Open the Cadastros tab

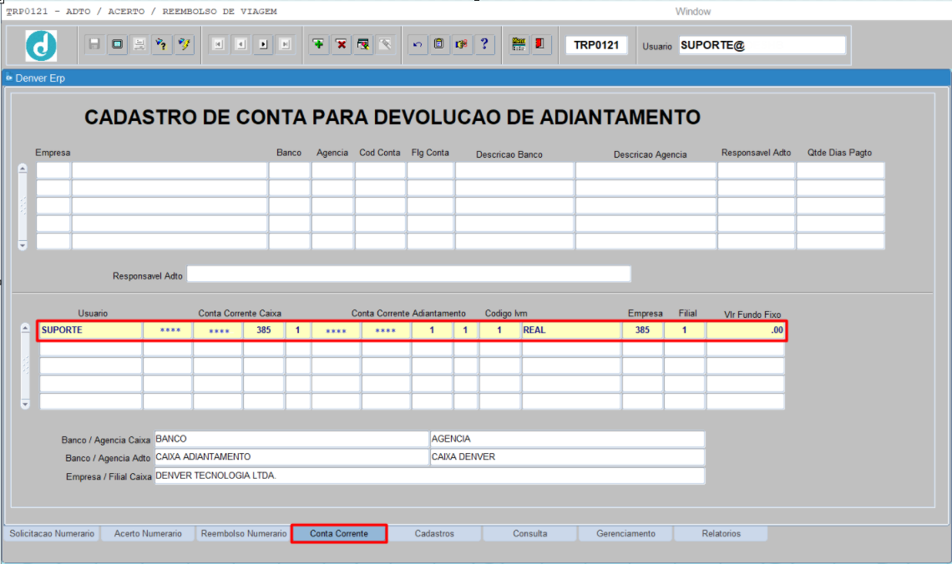434,534
